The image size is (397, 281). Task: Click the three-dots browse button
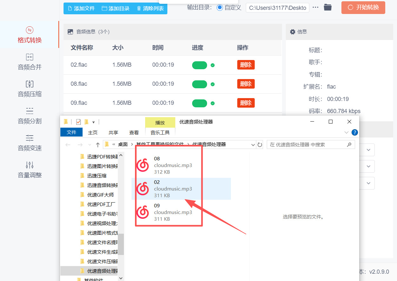click(x=315, y=7)
